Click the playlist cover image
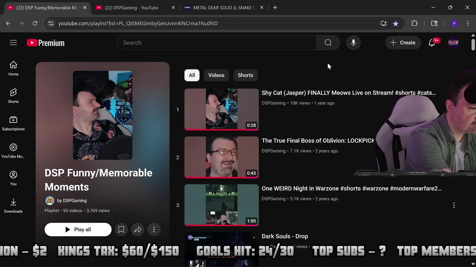Image resolution: width=476 pixels, height=267 pixels. 103,115
